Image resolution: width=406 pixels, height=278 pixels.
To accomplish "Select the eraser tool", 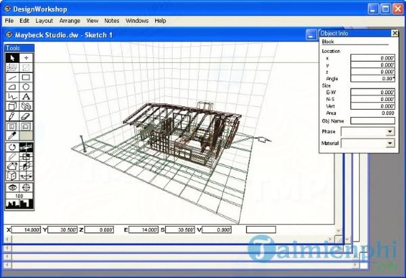I will [26, 116].
